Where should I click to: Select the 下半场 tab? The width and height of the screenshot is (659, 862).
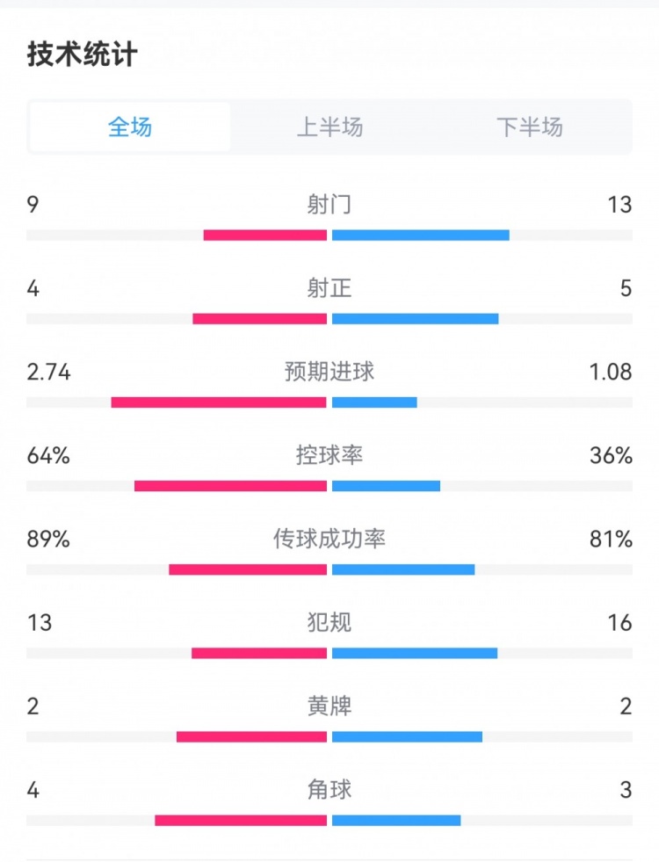pos(529,127)
